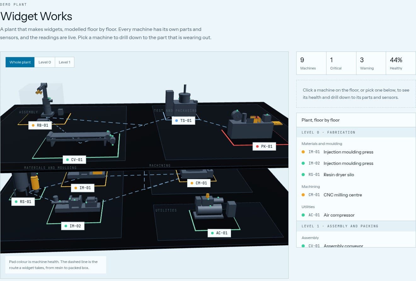Image resolution: width=416 pixels, height=281 pixels.
Task: Click the 3 Warning stat card
Action: [x=371, y=63]
